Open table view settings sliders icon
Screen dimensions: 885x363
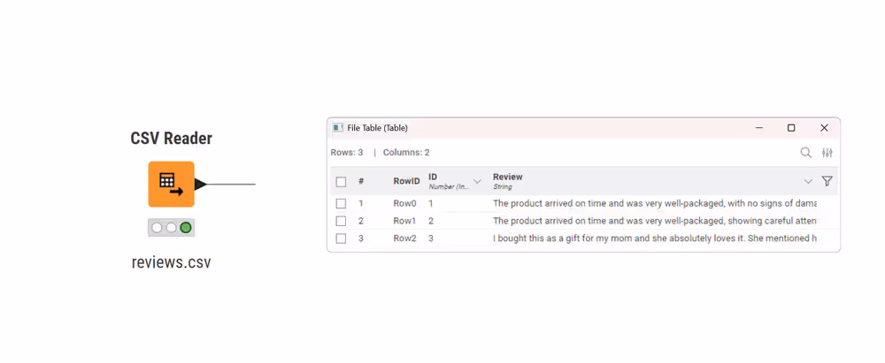pos(827,153)
